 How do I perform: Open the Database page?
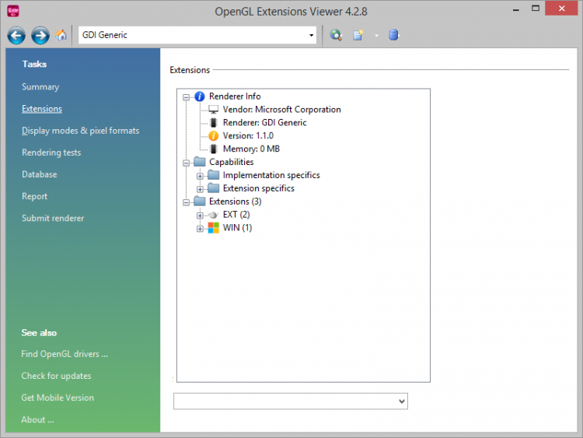point(39,174)
